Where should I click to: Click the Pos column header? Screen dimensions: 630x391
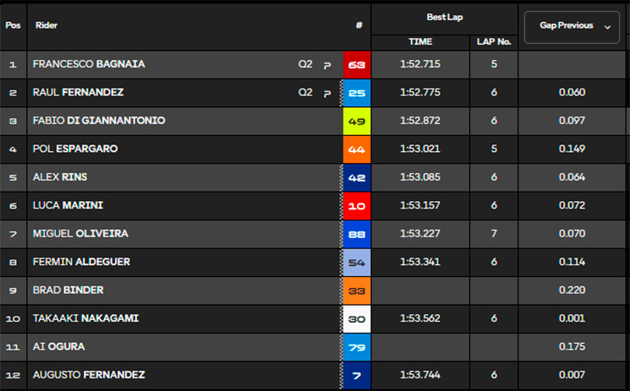[13, 25]
